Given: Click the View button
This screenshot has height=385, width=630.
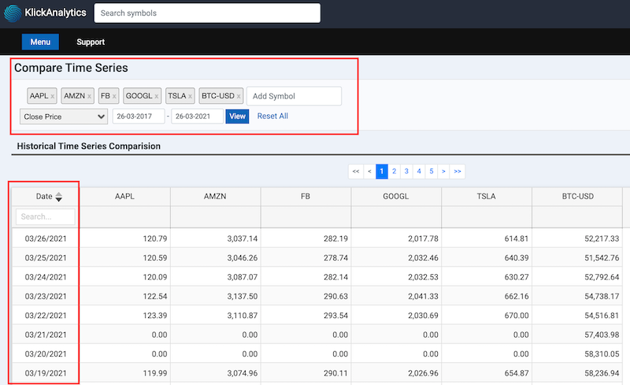Looking at the screenshot, I should point(237,117).
